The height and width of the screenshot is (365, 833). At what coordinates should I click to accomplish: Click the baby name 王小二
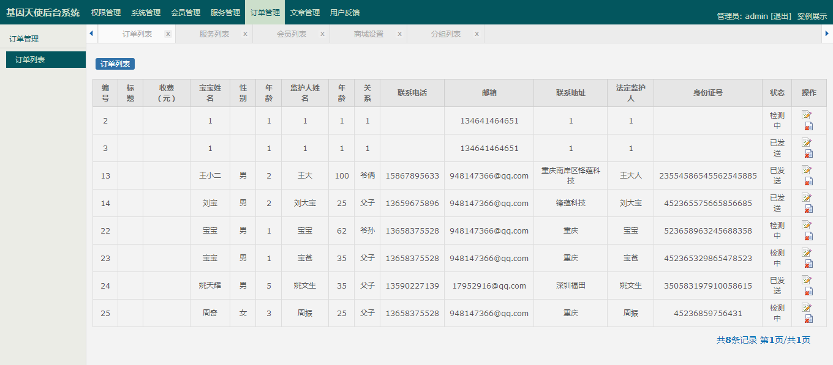pos(210,175)
